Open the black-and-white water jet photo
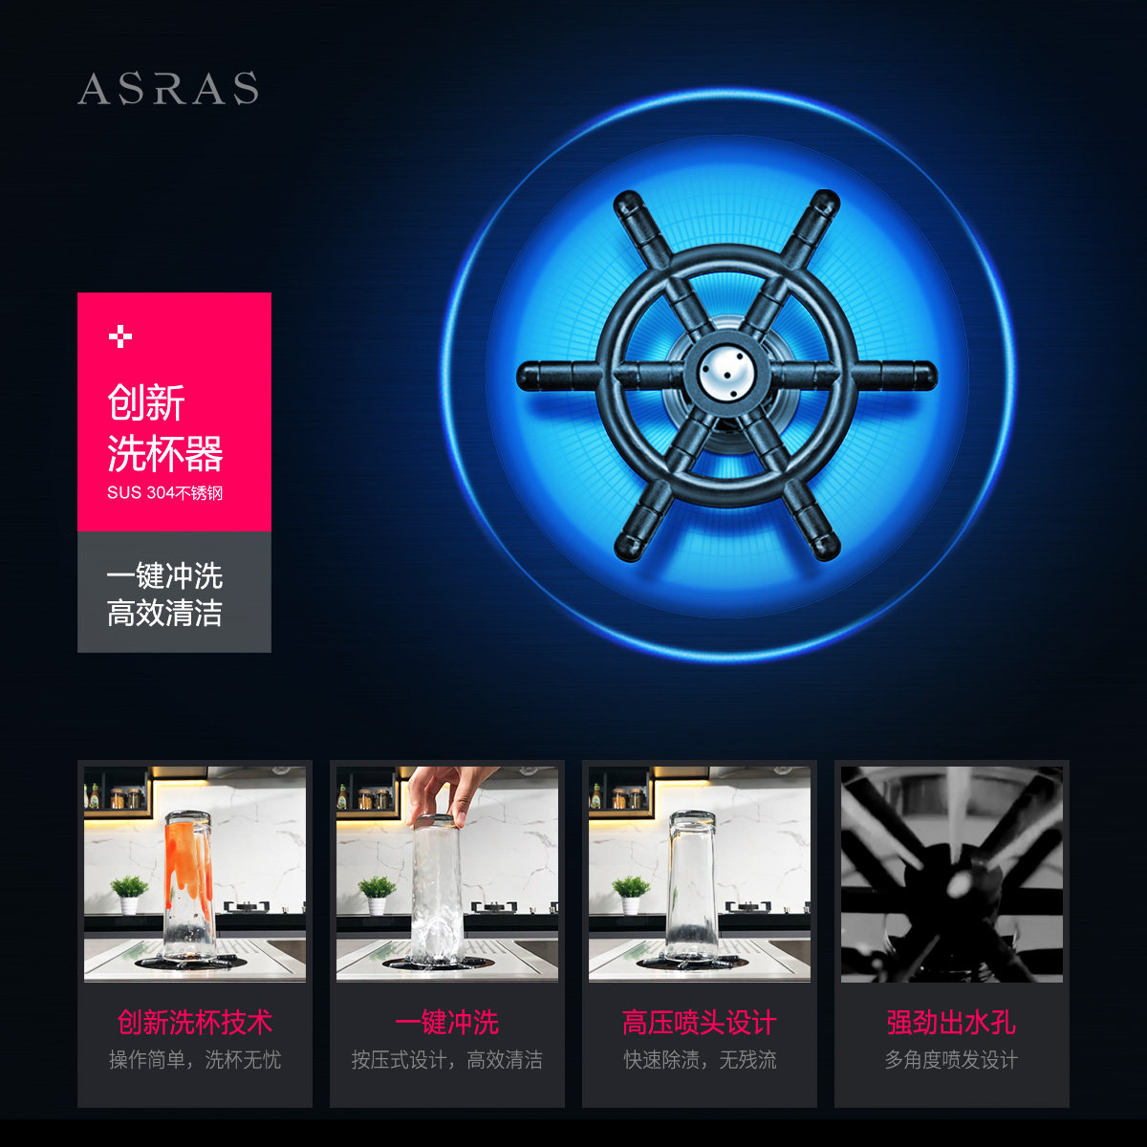Image resolution: width=1147 pixels, height=1147 pixels. click(x=952, y=874)
